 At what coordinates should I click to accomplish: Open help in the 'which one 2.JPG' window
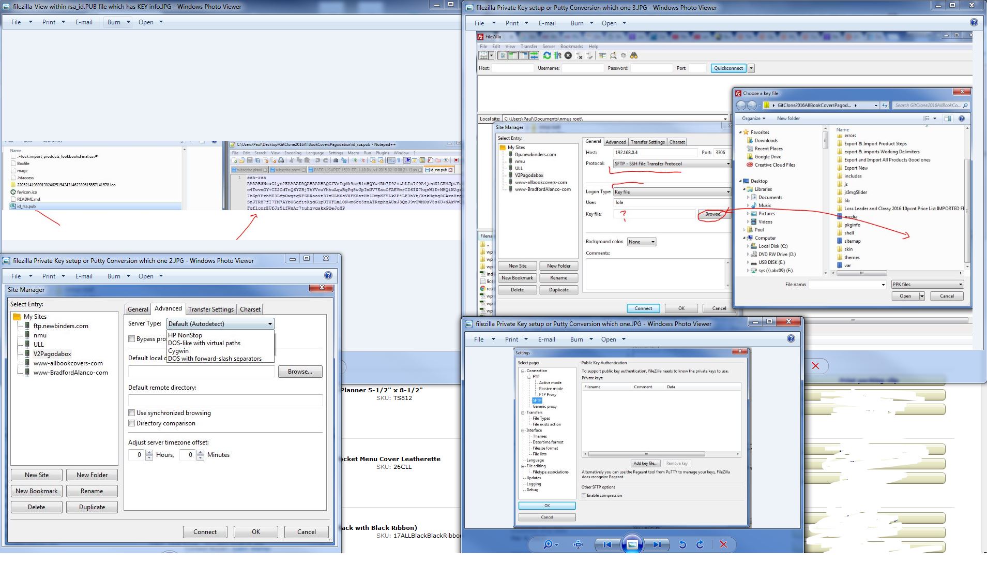tap(328, 275)
